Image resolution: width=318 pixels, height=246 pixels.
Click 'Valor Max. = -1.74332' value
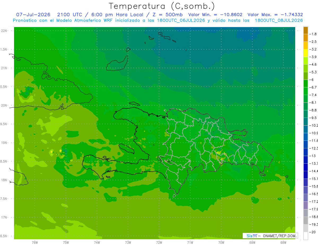275,15
